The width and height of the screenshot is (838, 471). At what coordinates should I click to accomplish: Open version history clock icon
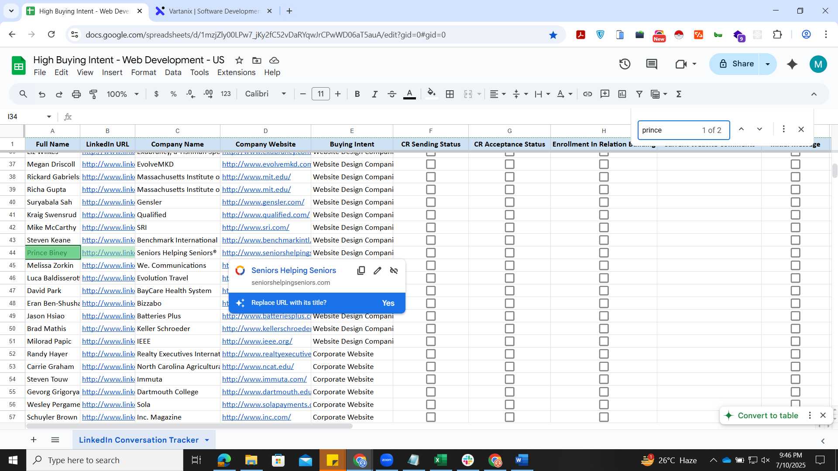coord(625,64)
